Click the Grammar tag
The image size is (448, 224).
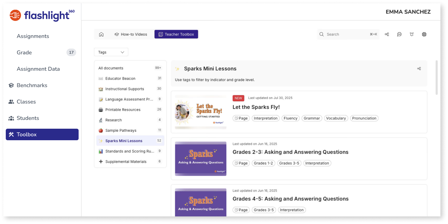pyautogui.click(x=312, y=118)
